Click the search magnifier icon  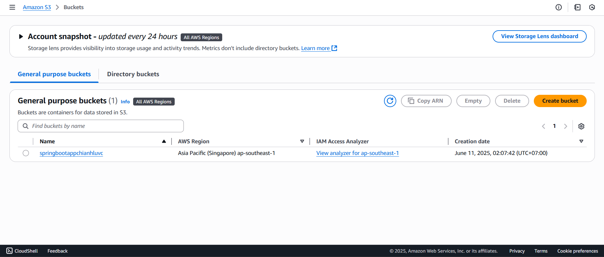26,126
